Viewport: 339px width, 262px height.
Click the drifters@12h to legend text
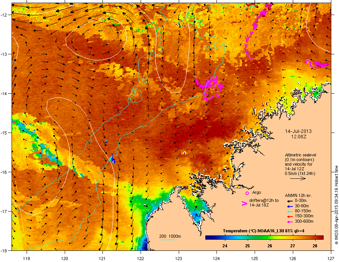[x=264, y=201]
